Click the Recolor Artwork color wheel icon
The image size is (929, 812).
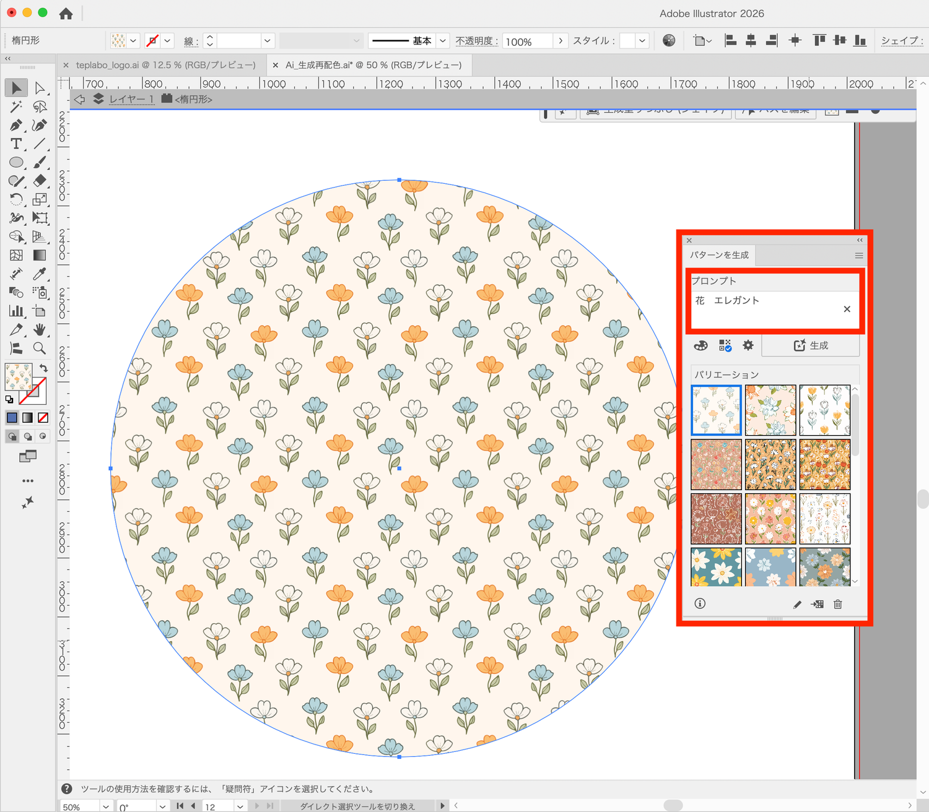pyautogui.click(x=669, y=40)
